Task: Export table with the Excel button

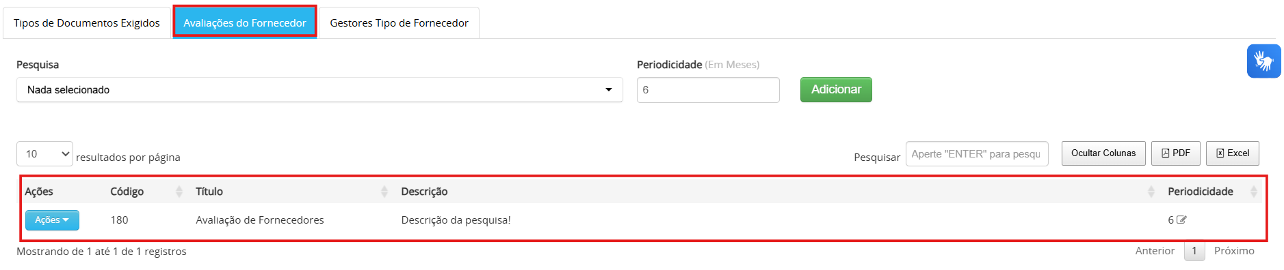Action: click(x=1233, y=153)
